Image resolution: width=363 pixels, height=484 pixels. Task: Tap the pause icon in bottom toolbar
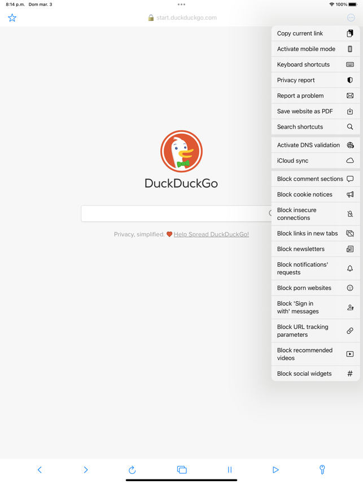pyautogui.click(x=230, y=469)
